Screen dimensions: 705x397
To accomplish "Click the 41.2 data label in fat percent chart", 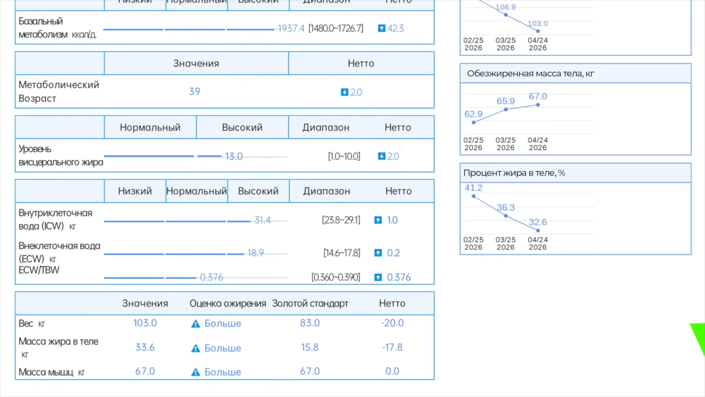I will click(473, 188).
